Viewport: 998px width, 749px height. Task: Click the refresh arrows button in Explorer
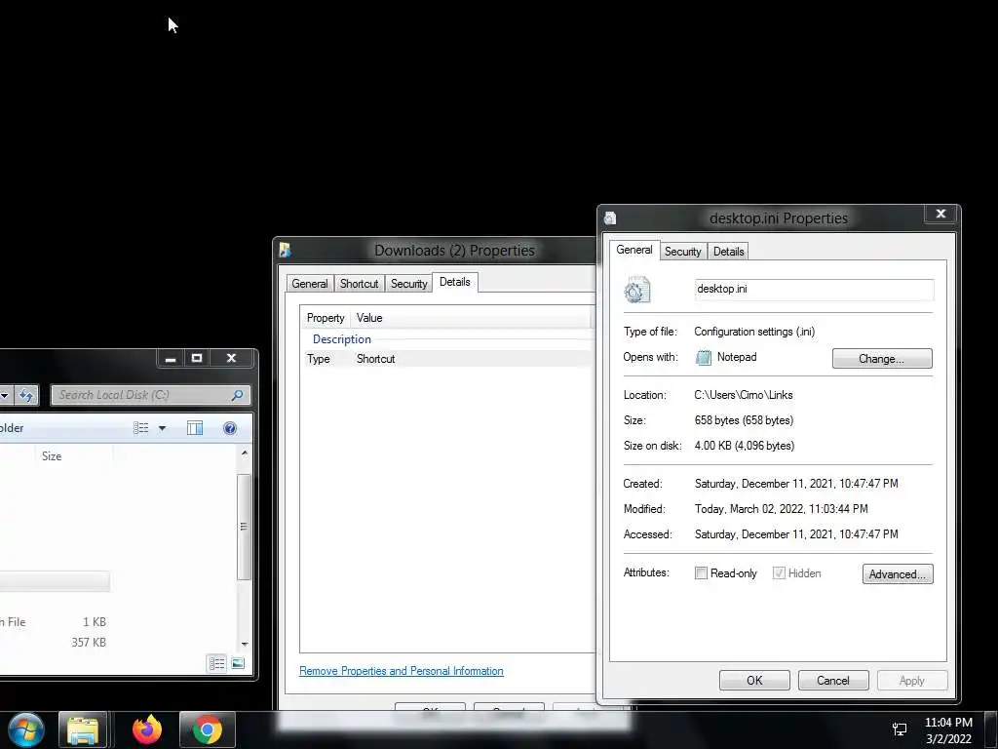[x=26, y=395]
